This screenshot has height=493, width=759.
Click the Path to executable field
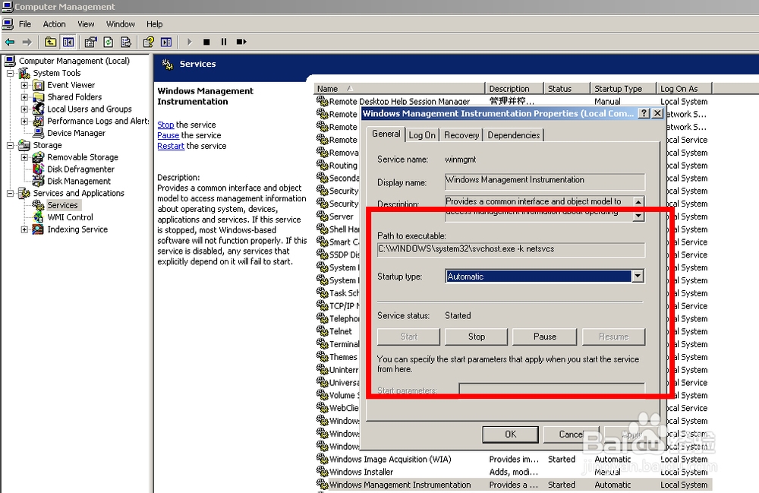(511, 249)
